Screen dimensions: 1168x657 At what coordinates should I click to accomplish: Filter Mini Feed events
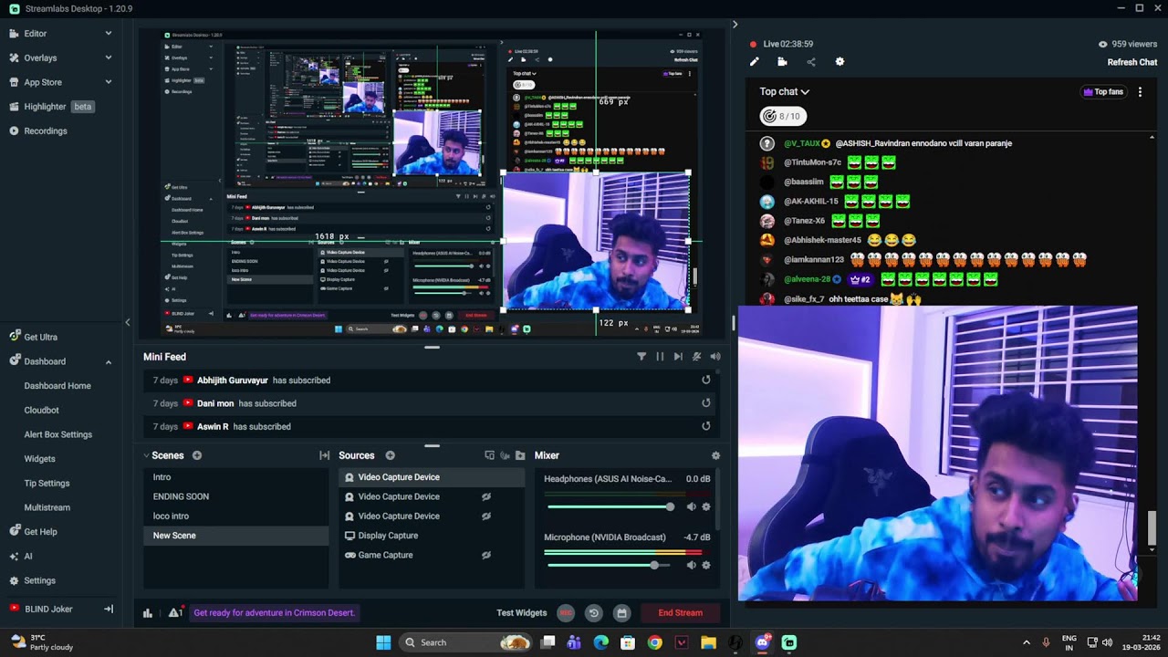(641, 357)
